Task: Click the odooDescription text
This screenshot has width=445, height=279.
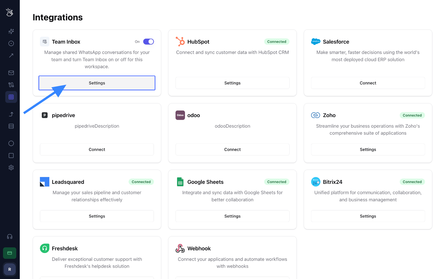Action: click(x=233, y=126)
